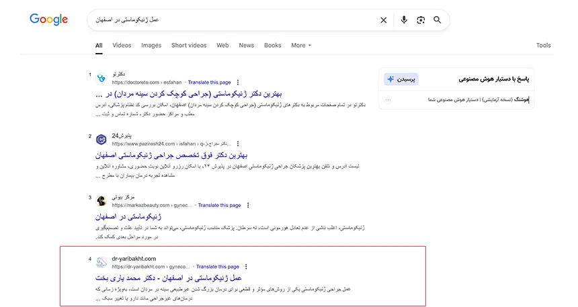Open the Tools search options

coord(543,46)
